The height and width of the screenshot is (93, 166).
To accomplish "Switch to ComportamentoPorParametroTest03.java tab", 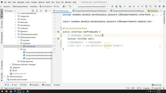I will pos(128,11).
